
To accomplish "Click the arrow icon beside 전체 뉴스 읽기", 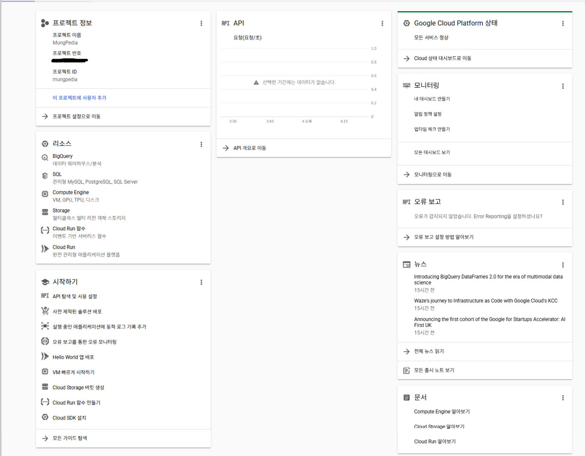I will coord(406,351).
